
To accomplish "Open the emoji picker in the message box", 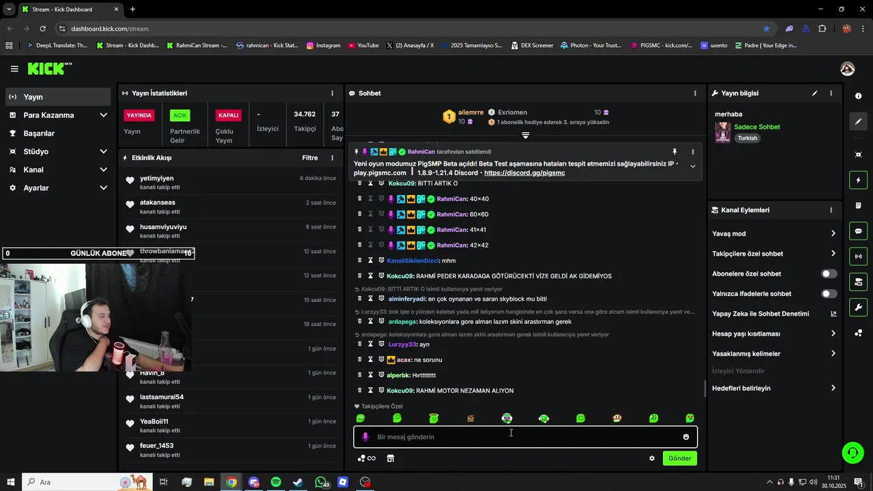I will click(x=686, y=437).
